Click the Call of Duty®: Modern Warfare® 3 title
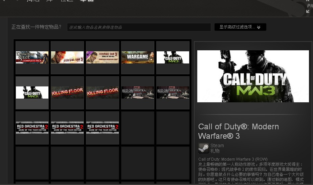The width and height of the screenshot is (313, 185). (x=238, y=131)
